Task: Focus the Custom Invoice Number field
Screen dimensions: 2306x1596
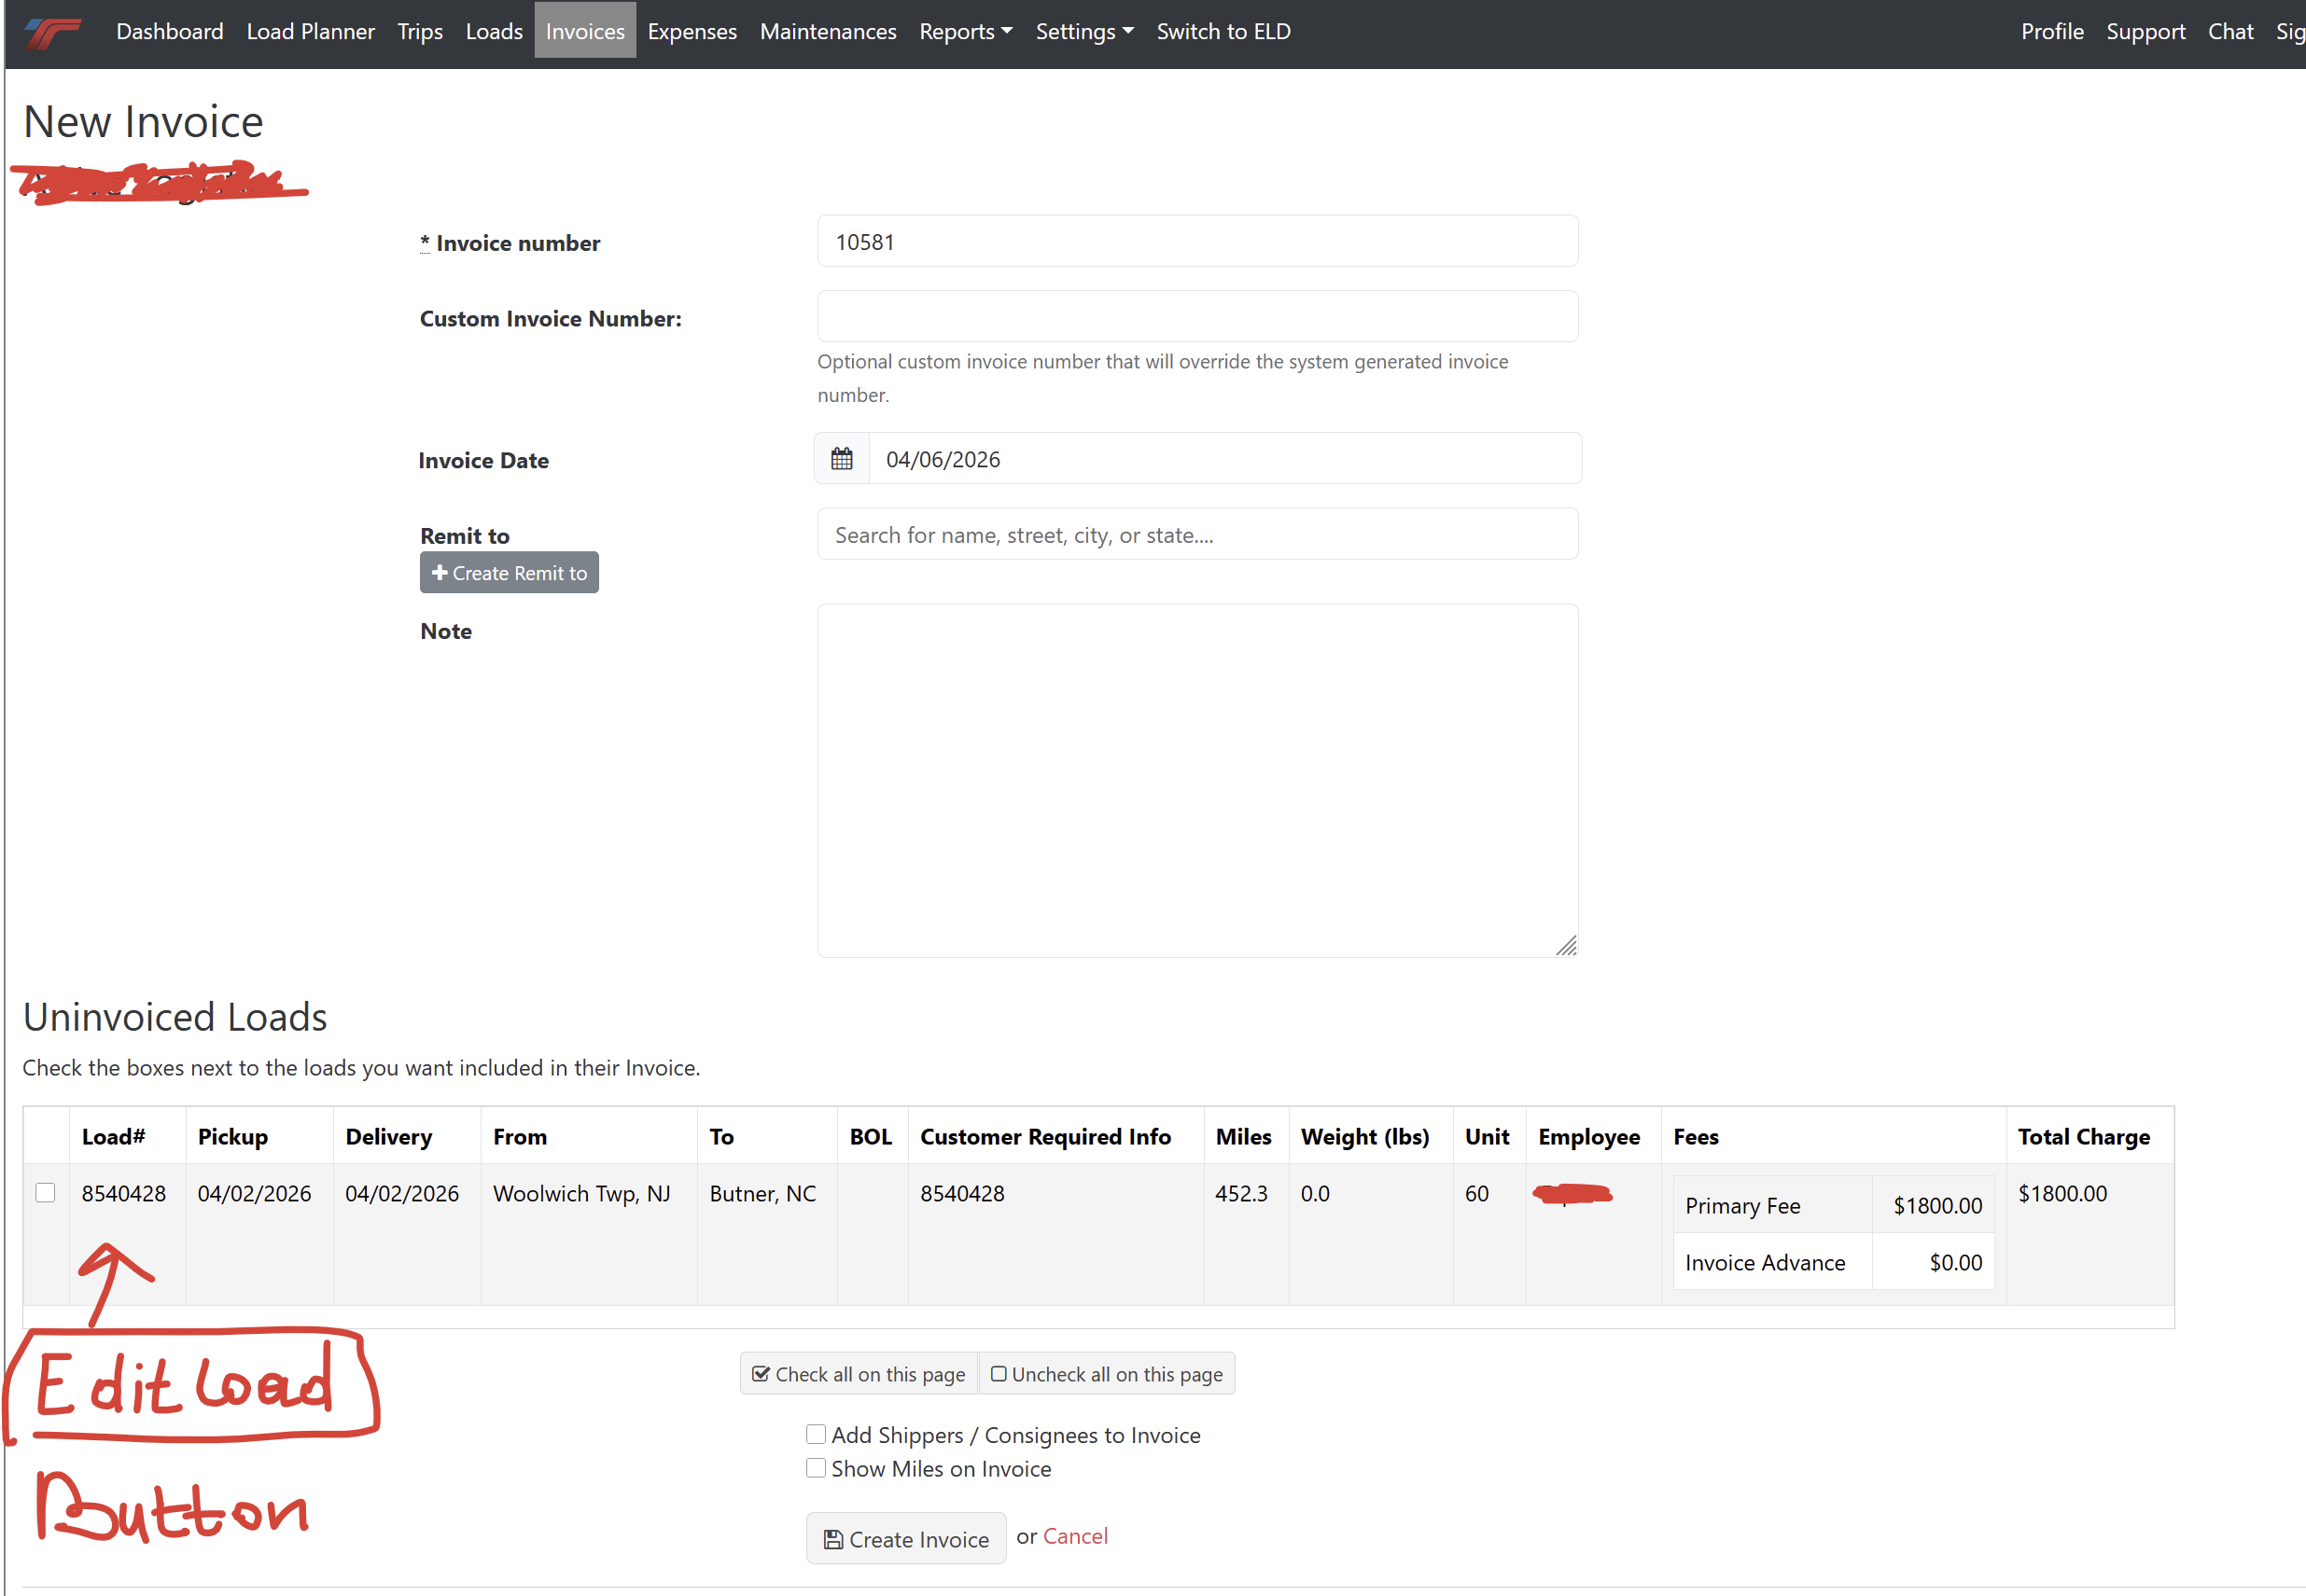Action: click(x=1196, y=317)
